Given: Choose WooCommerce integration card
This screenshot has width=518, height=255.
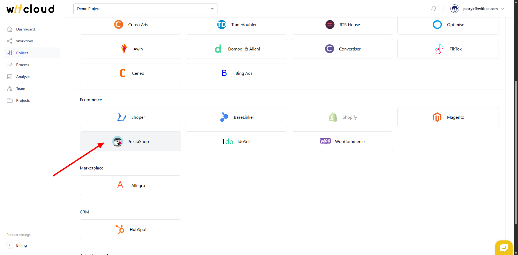Looking at the screenshot, I should (x=342, y=141).
